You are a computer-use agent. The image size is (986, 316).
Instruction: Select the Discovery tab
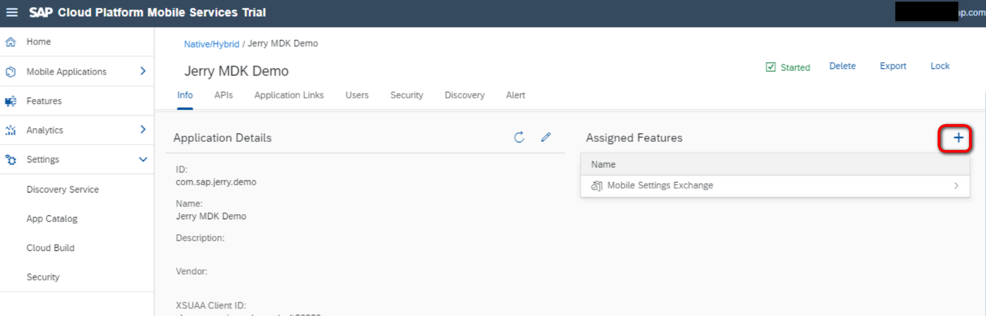coord(464,95)
